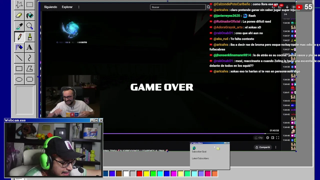Select the Ellipse shape tool
The width and height of the screenshot is (320, 180).
(19, 79)
